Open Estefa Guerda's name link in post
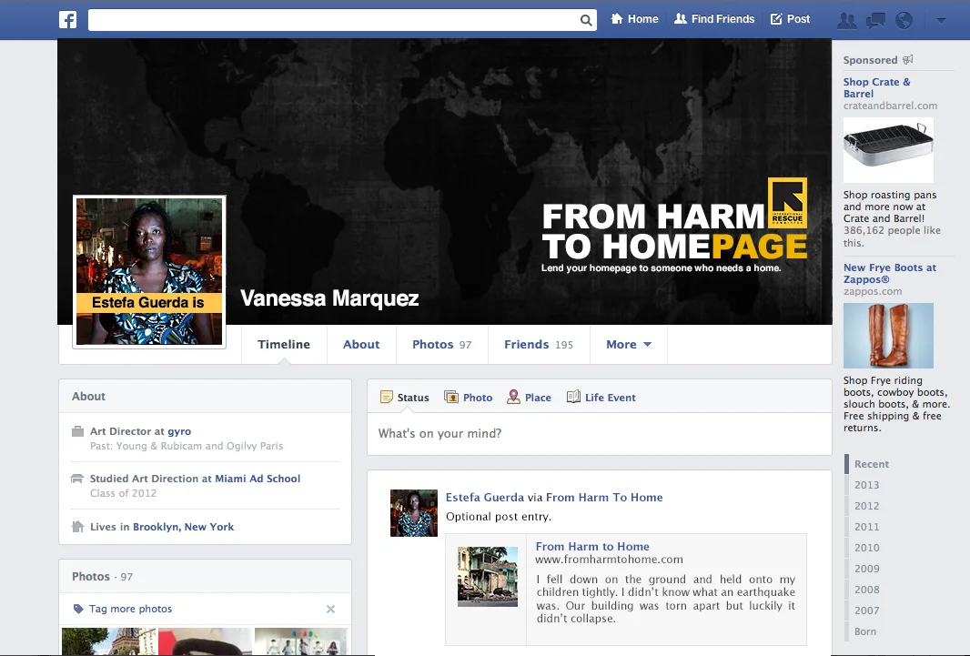970x656 pixels. pyautogui.click(x=484, y=497)
